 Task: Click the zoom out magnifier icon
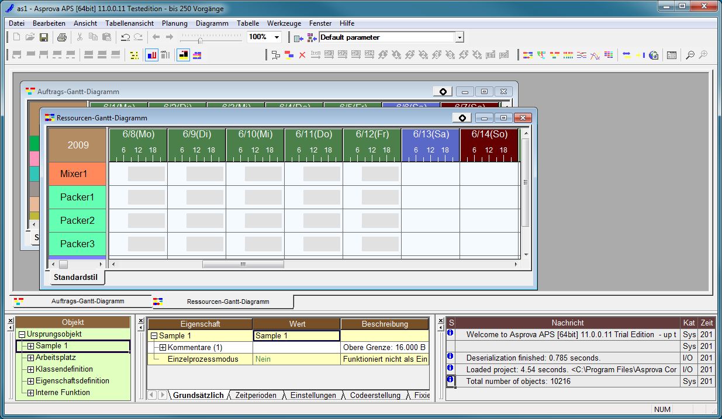690,55
